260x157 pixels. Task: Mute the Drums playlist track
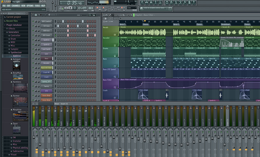[117, 56]
